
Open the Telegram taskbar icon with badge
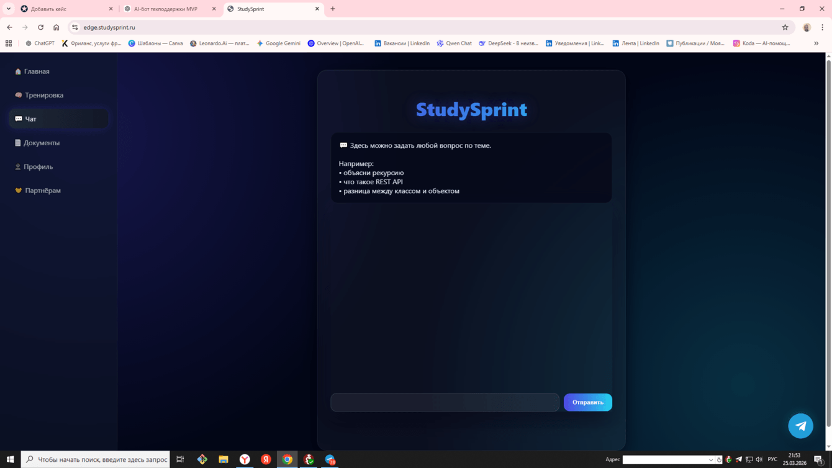point(330,459)
